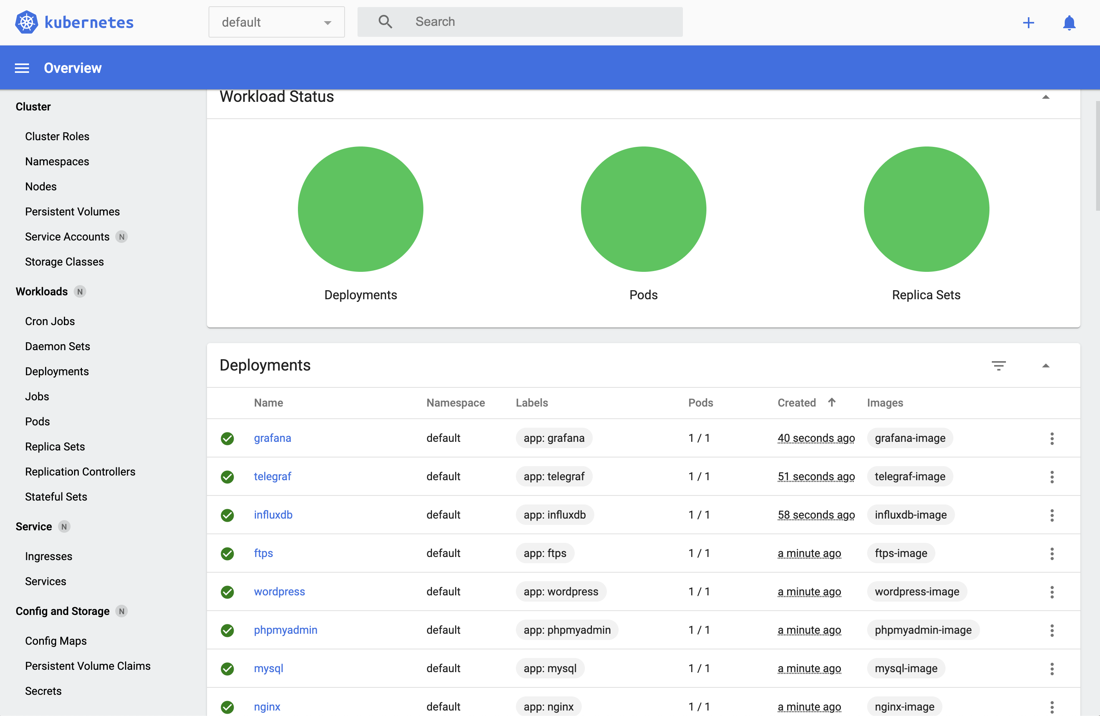Select Config and Storage heading
Image resolution: width=1100 pixels, height=716 pixels.
62,611
